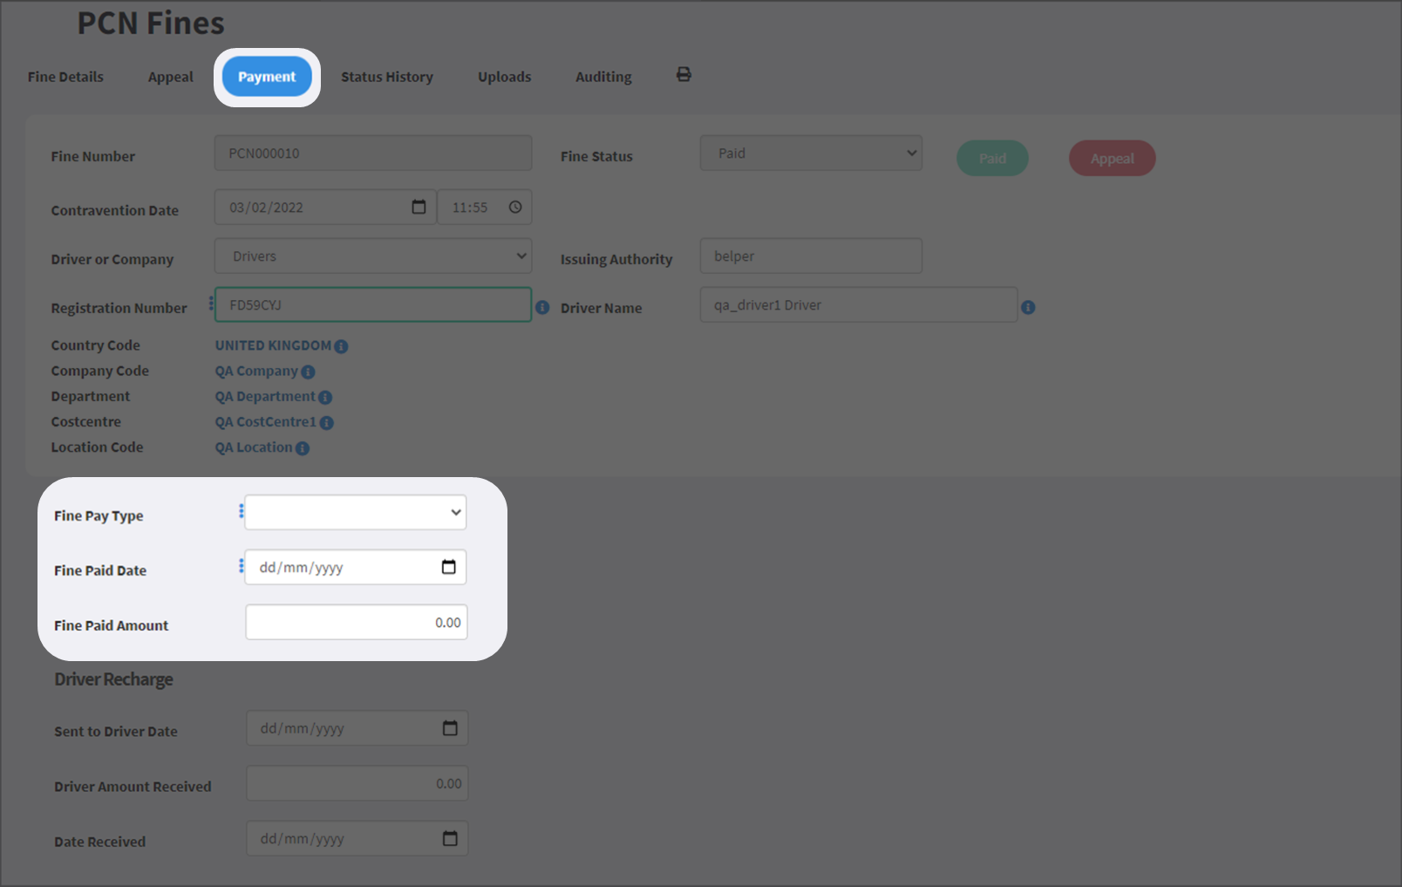Click the green Paid button
Viewport: 1402px width, 887px height.
coord(992,158)
